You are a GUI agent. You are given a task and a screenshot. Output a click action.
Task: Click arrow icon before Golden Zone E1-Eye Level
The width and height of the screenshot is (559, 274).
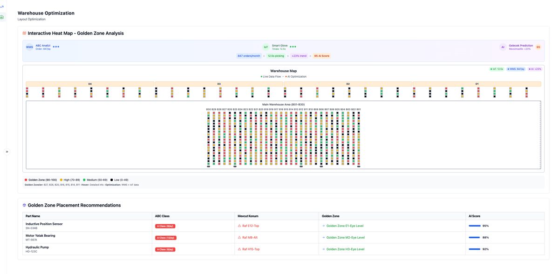click(x=323, y=226)
